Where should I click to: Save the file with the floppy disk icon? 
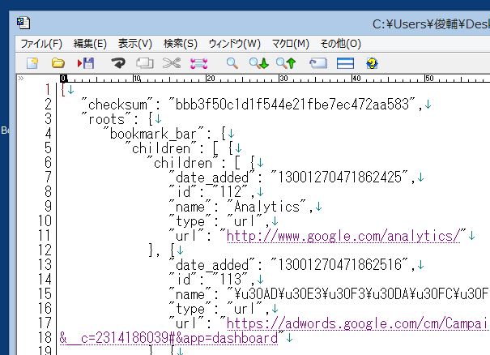click(86, 63)
